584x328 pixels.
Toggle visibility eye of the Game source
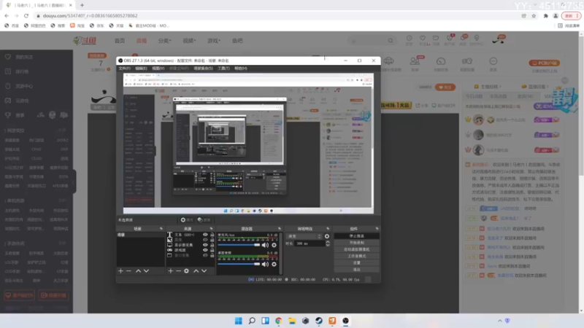[x=205, y=250]
